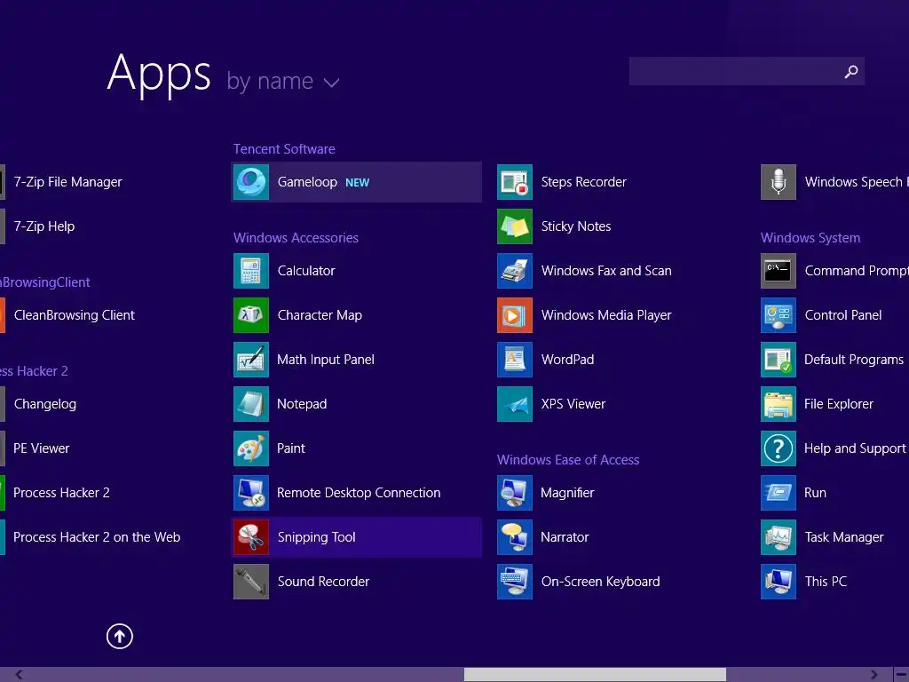
Task: Click the search magnifier button
Action: (x=851, y=71)
